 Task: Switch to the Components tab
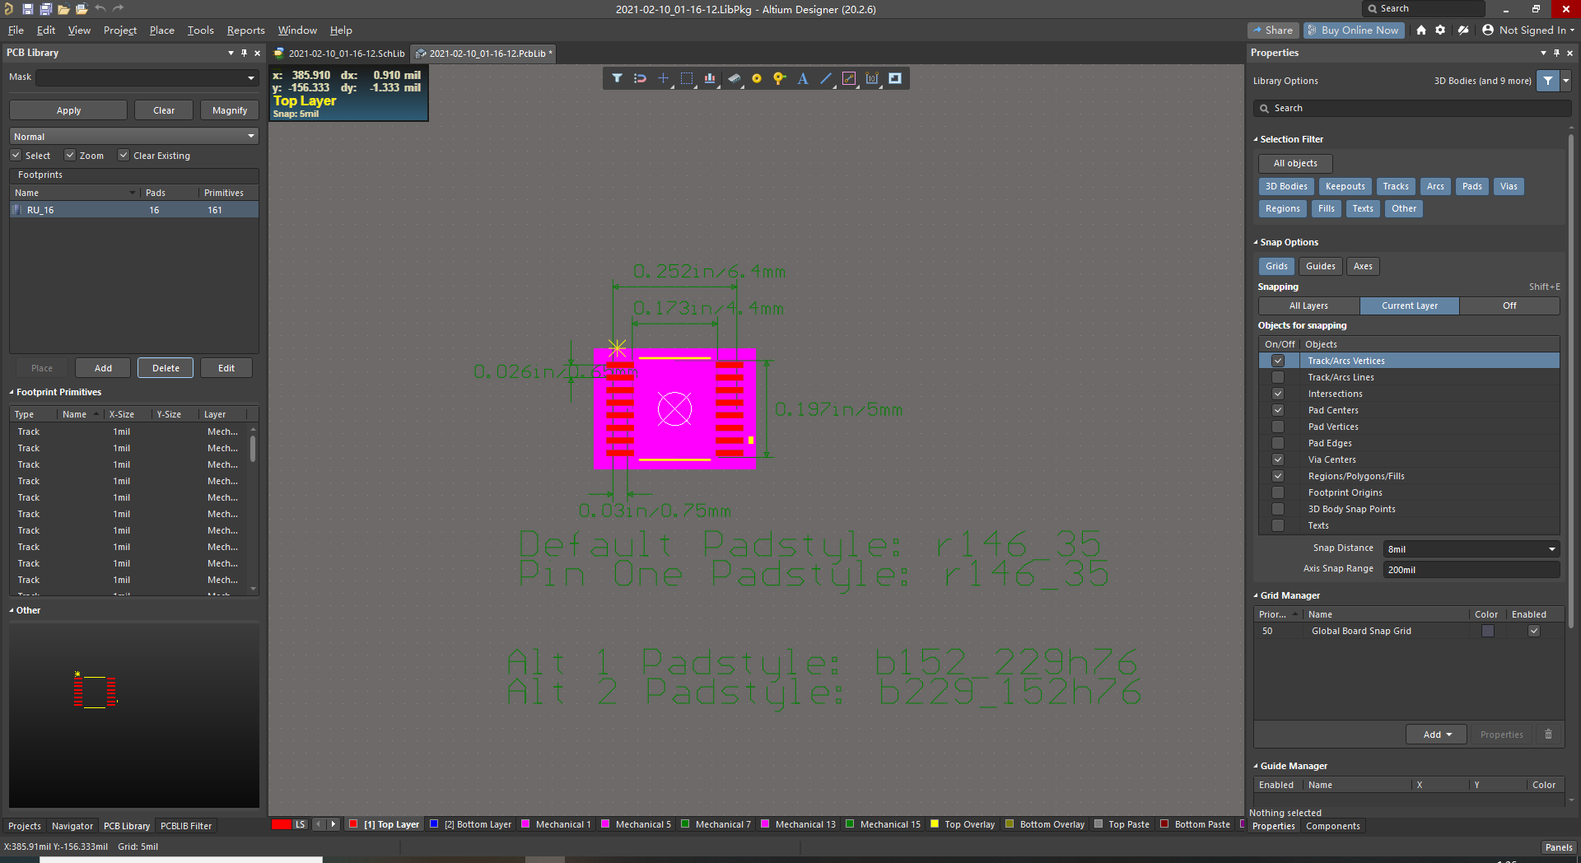[1332, 826]
